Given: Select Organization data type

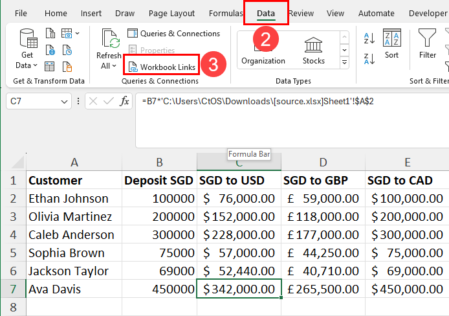Looking at the screenshot, I should [263, 50].
